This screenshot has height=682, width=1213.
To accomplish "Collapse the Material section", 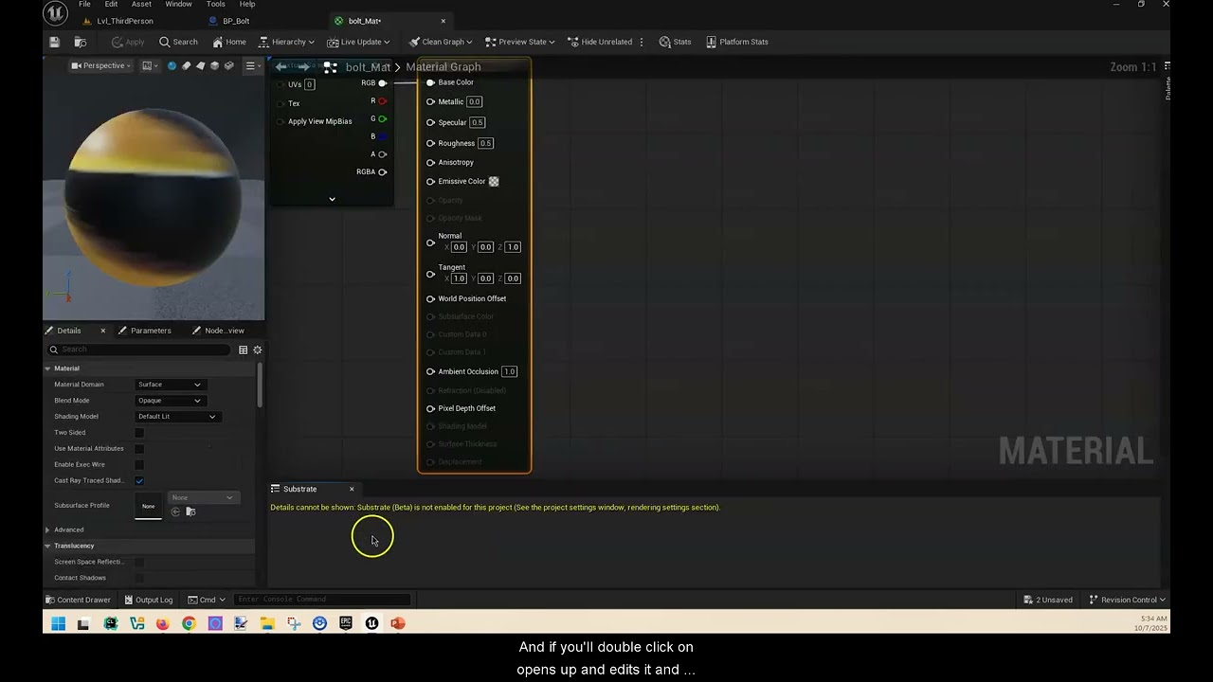I will 47,368.
